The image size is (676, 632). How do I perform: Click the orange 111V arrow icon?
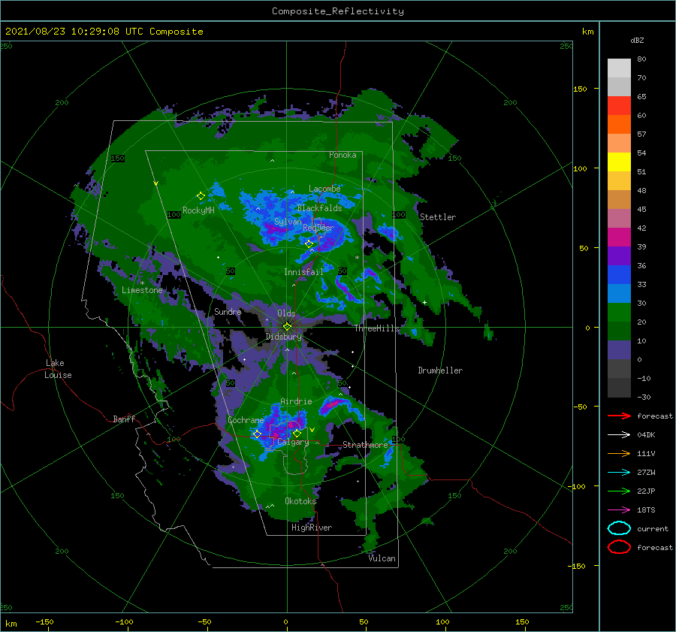point(619,453)
